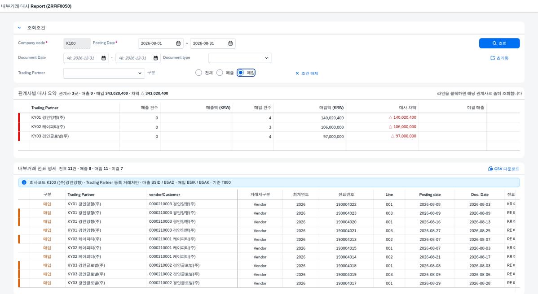The width and height of the screenshot is (538, 294).
Task: Click document number 190004018
Action: tap(346, 266)
